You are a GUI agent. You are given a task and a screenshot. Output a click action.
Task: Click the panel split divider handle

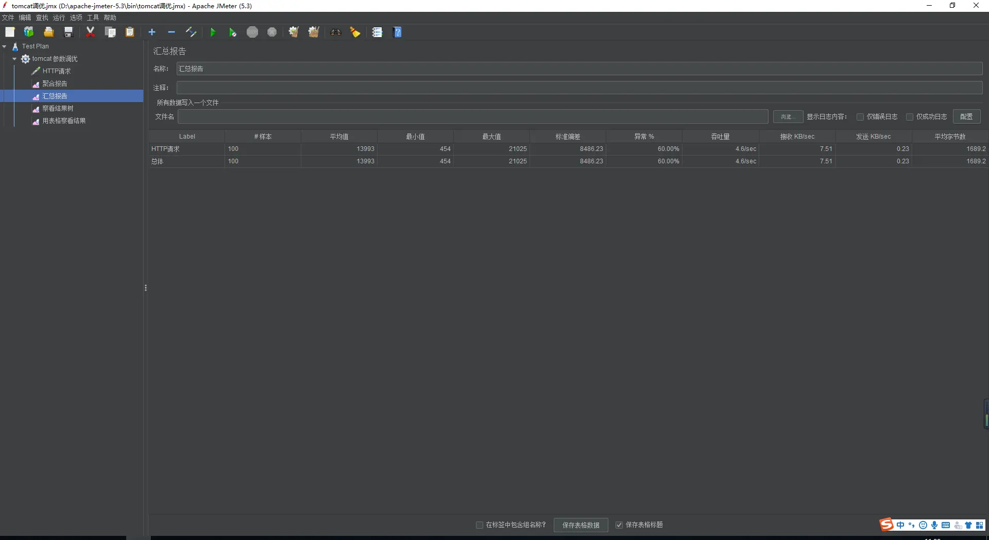(x=146, y=288)
